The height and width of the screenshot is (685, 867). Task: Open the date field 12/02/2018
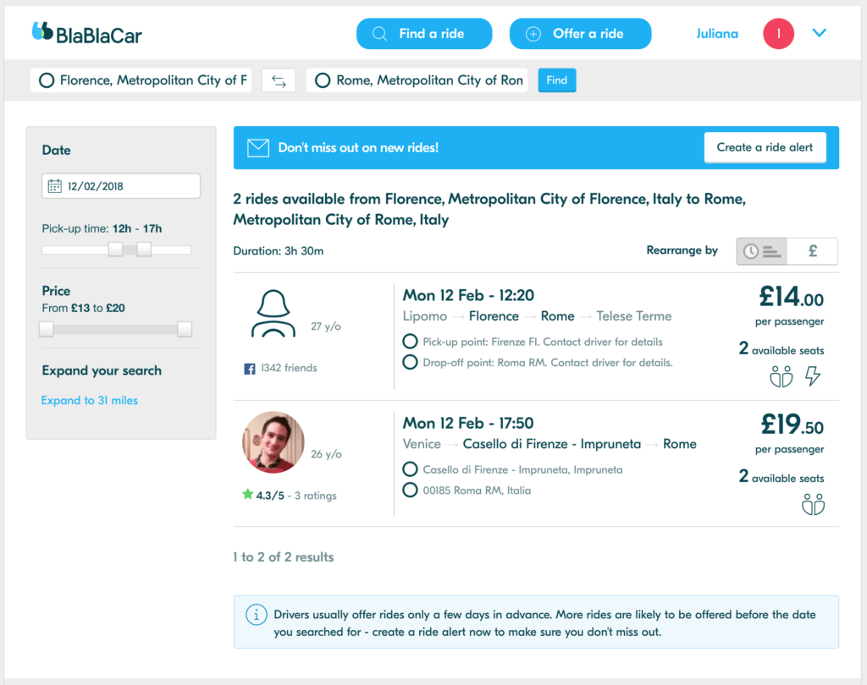point(121,186)
